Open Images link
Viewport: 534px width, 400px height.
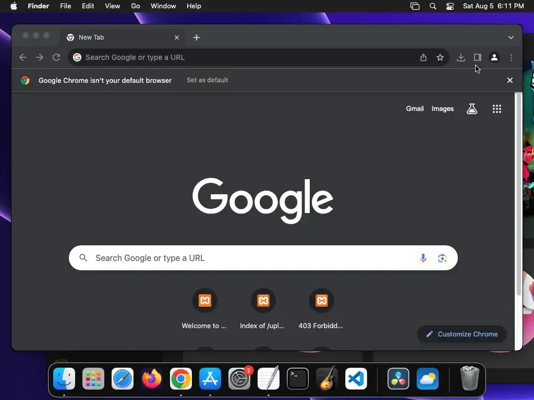click(x=443, y=109)
